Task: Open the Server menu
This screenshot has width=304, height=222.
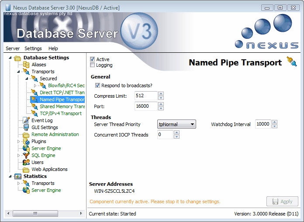Action: (x=13, y=48)
